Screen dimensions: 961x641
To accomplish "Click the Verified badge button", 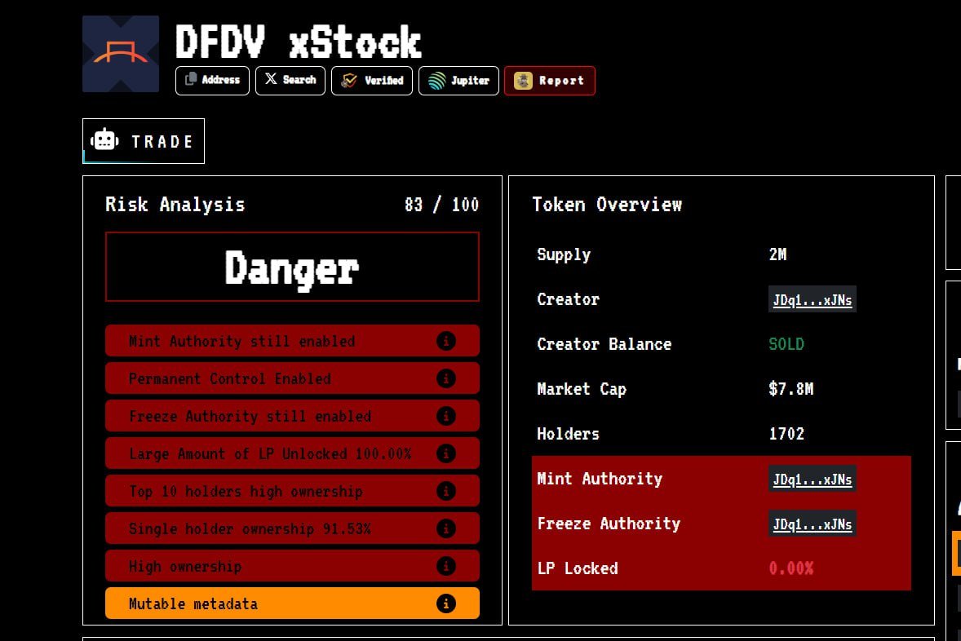I will tap(371, 80).
